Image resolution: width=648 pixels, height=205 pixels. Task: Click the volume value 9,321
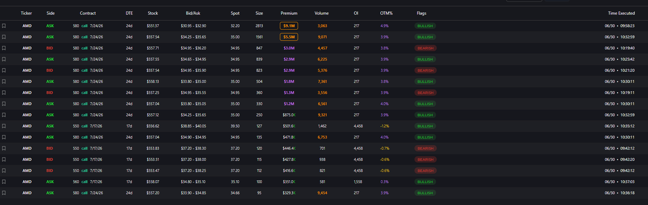(322, 115)
